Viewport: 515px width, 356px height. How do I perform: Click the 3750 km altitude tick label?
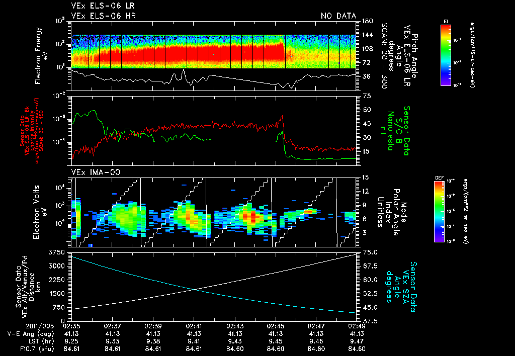pos(56,252)
